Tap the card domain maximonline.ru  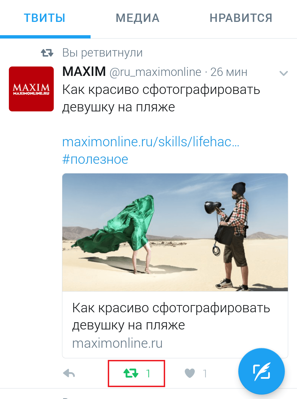coord(117,343)
